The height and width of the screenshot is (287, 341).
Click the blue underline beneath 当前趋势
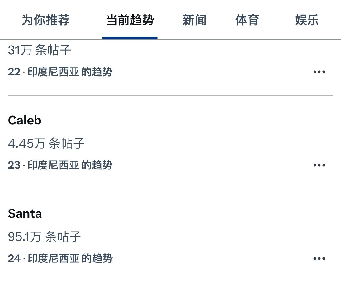click(130, 38)
